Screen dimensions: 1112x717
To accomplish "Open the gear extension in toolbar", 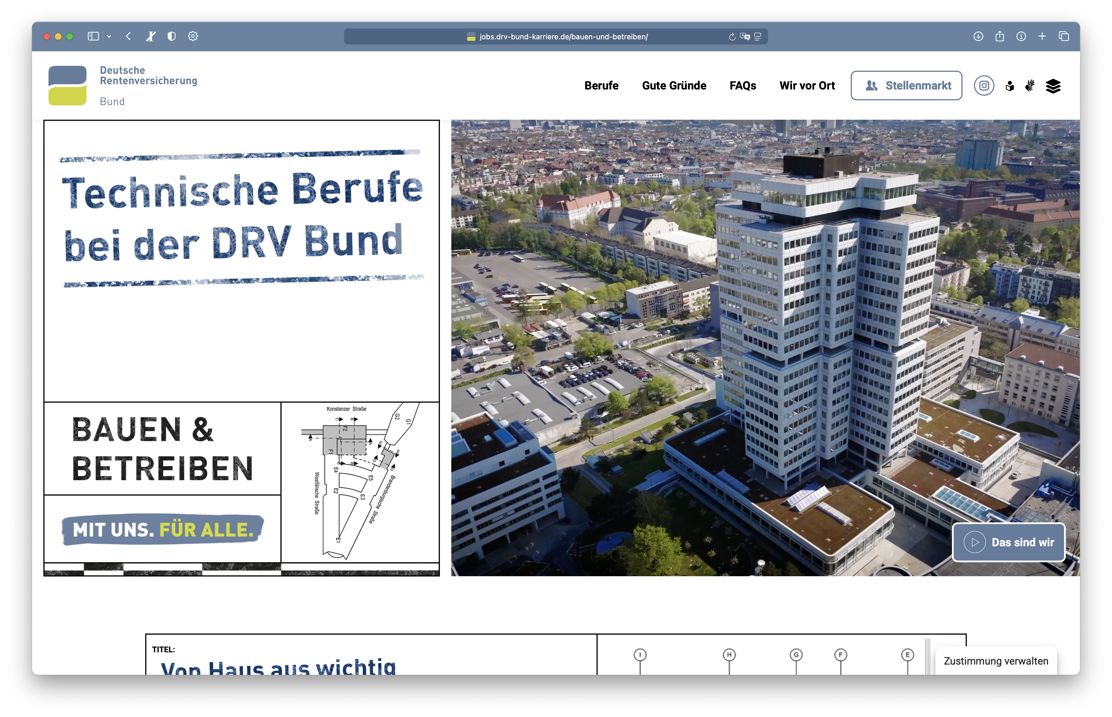I will [x=193, y=36].
